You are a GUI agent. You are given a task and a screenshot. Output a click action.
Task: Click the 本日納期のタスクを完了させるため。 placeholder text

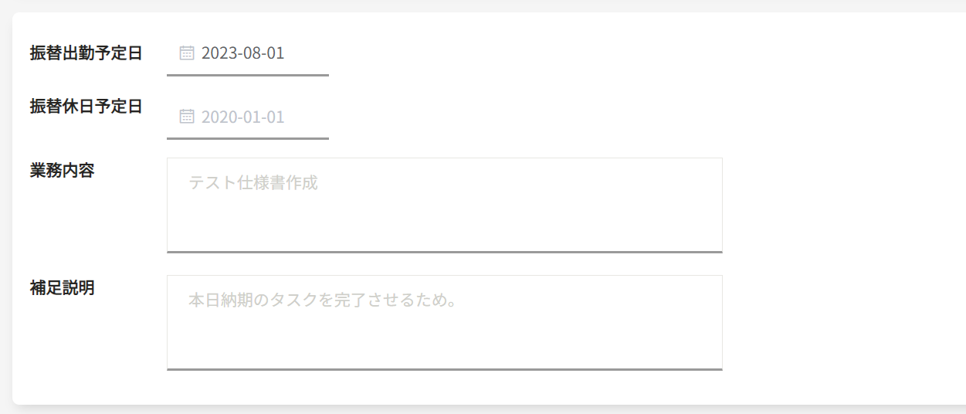click(x=323, y=300)
